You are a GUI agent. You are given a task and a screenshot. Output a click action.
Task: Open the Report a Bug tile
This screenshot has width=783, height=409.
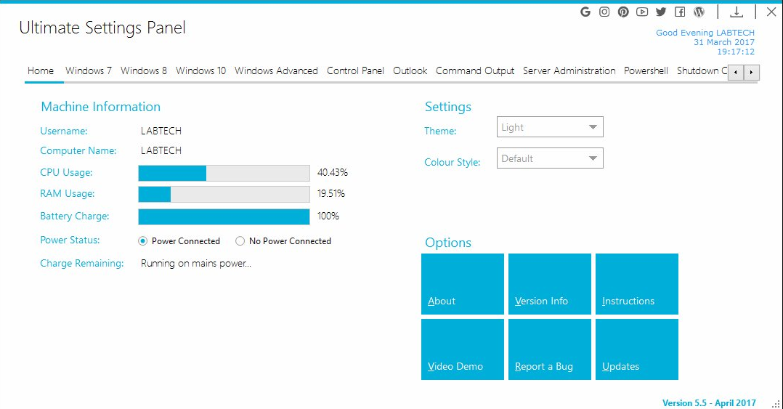click(550, 349)
